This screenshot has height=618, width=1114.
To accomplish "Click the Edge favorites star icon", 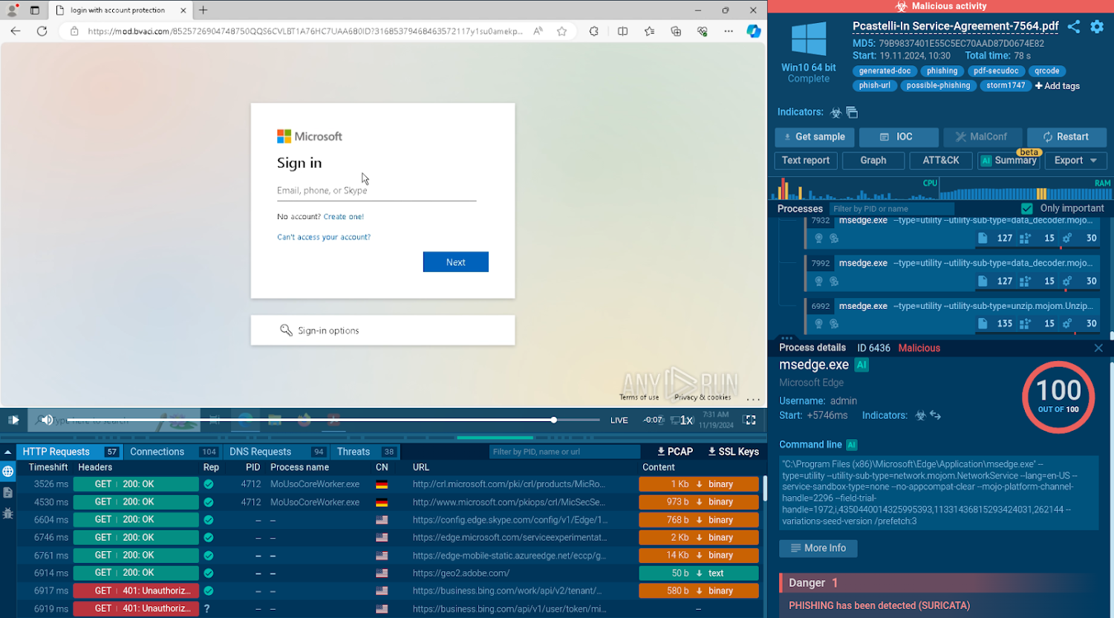I will (x=562, y=31).
